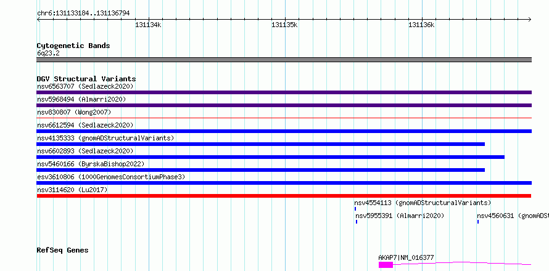Click the 131136k ruler tick label
Screen dimensions: 549x271
421,25
